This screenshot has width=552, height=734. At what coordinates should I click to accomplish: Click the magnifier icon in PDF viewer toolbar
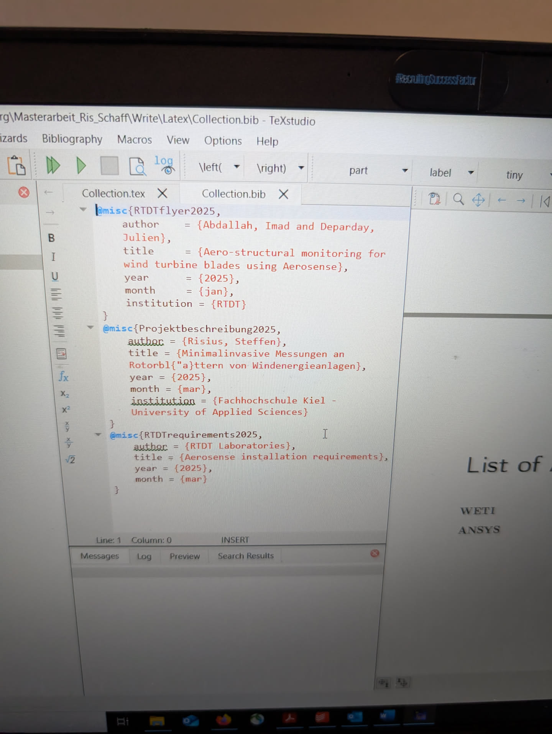[458, 200]
